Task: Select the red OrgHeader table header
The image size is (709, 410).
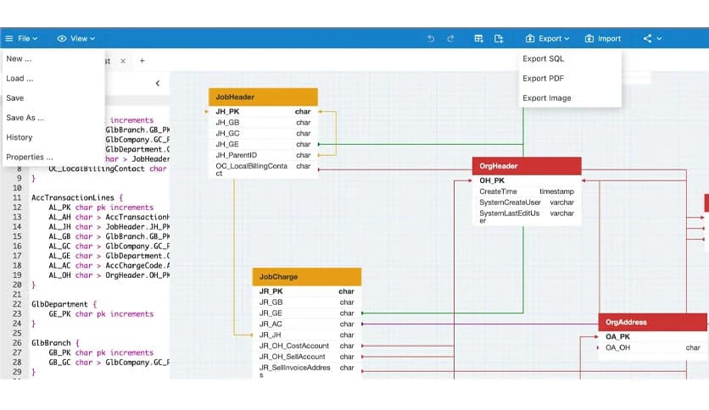Action: (x=526, y=166)
